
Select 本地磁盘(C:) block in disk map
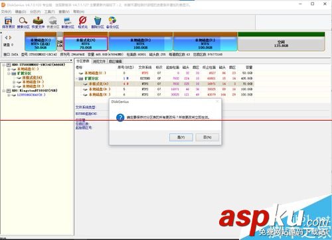pos(41,42)
